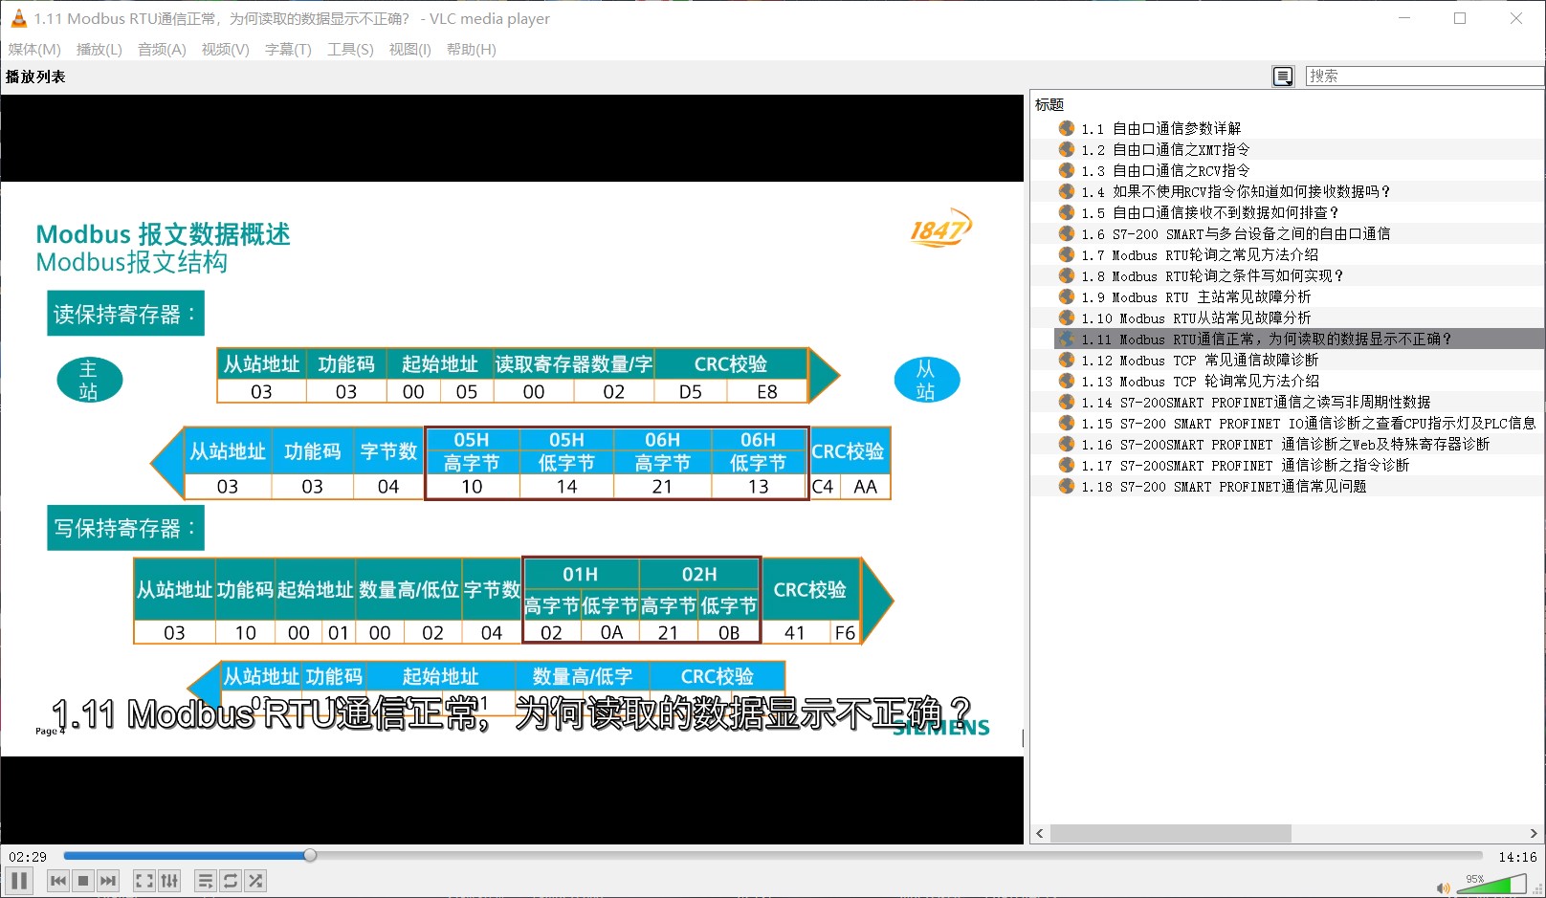The width and height of the screenshot is (1546, 898).
Task: Open the playlist view mode dropdown
Action: coord(1283,77)
